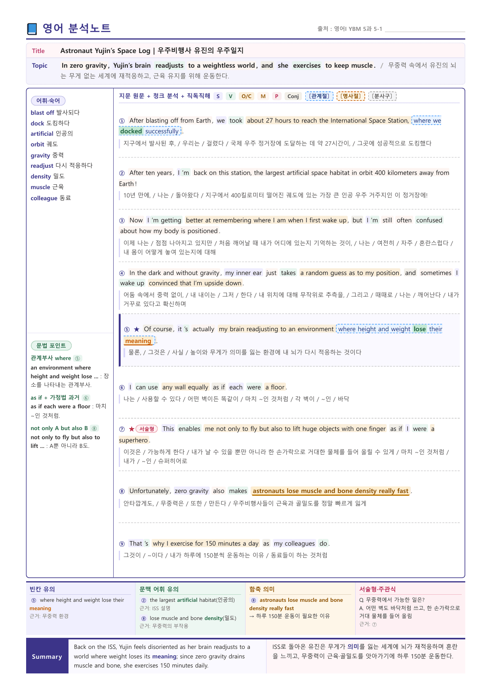Click the underlined 'astronauts lose muscle and bone density really fast' in sentence ⑧
The height and width of the screenshot is (694, 491).
331,491
